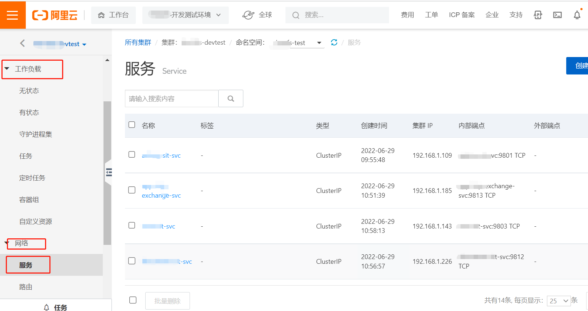Screen dimensions: 588x311
Task: Open 路由 ingress page
Action: point(26,287)
